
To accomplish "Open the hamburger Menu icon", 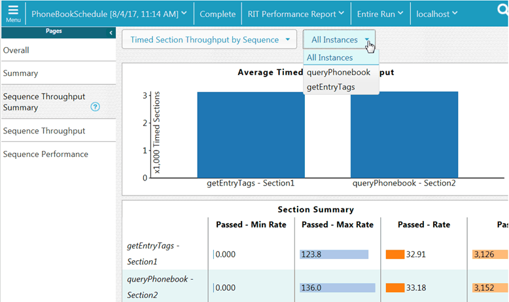I will [13, 14].
